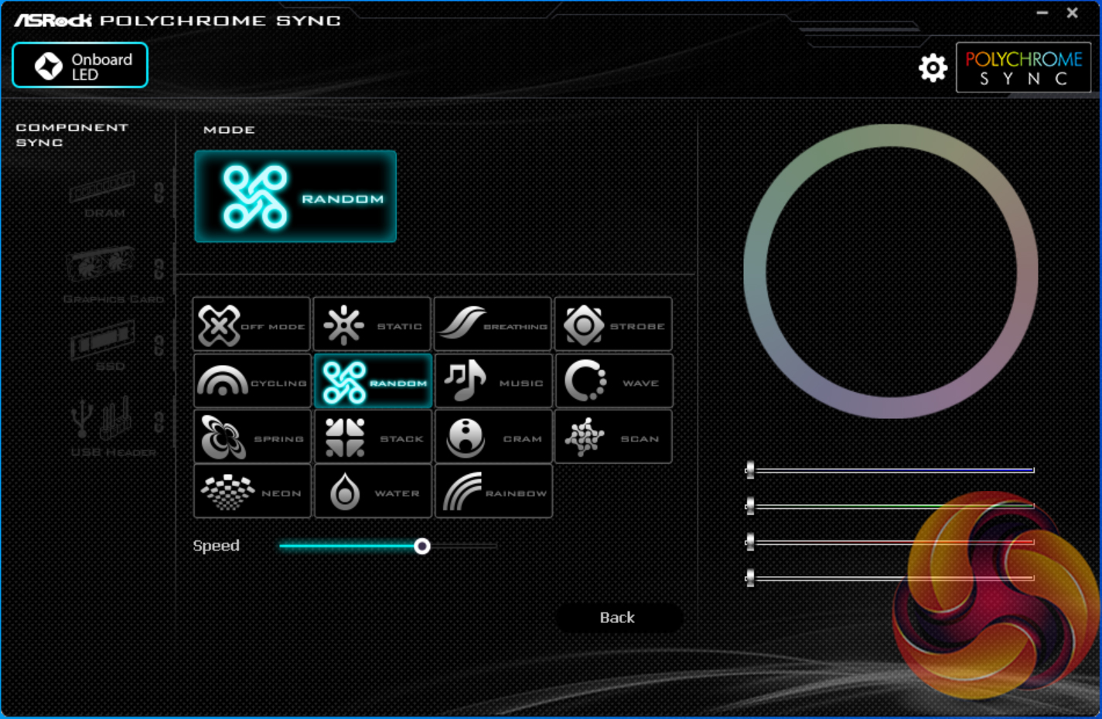
Task: Click the large current-mode Random display
Action: (x=295, y=196)
